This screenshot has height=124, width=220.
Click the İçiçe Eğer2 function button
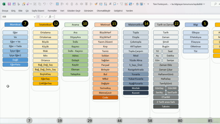click(x=15, y=55)
